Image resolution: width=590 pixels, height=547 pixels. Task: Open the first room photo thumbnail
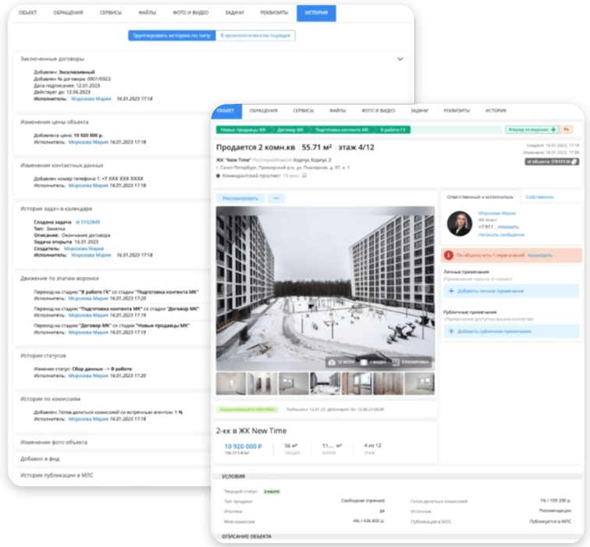click(x=231, y=383)
